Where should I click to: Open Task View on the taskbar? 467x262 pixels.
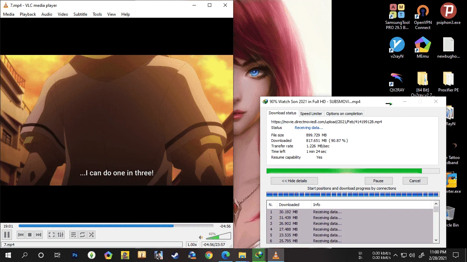click(x=57, y=255)
